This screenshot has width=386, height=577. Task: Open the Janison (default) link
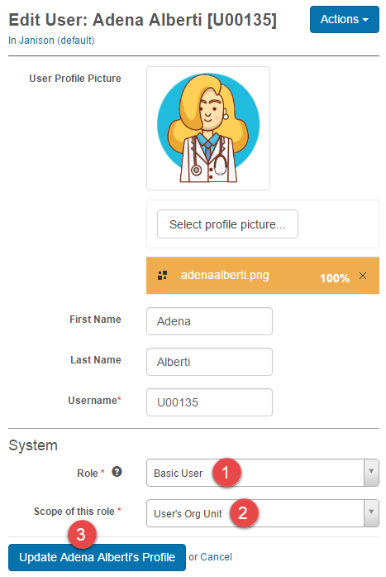coord(56,41)
